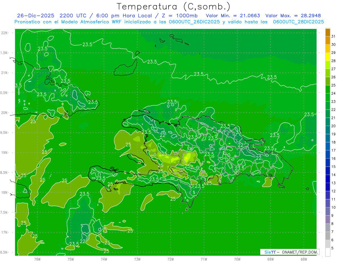Click the '6.5N' latitude axis label
This screenshot has width=341, height=263.
(4, 252)
